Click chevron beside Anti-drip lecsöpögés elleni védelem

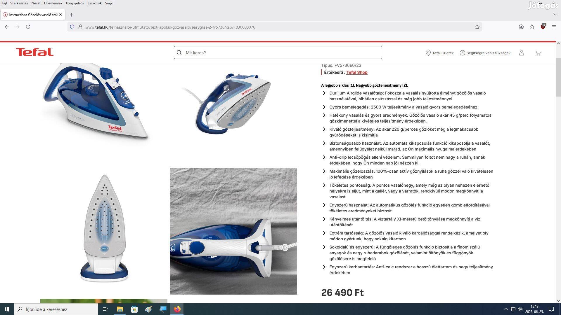[x=324, y=157]
